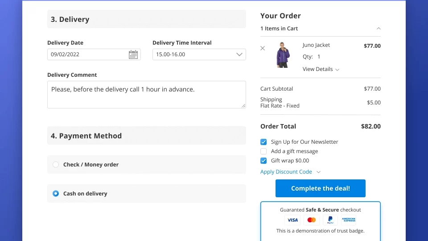The height and width of the screenshot is (241, 428).
Task: Open the Delivery Time Interval dropdown
Action: tap(199, 54)
